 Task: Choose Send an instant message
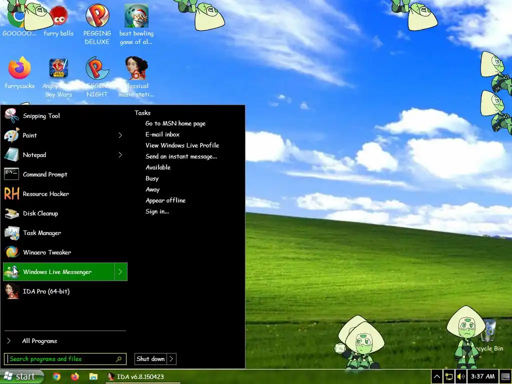click(x=181, y=156)
